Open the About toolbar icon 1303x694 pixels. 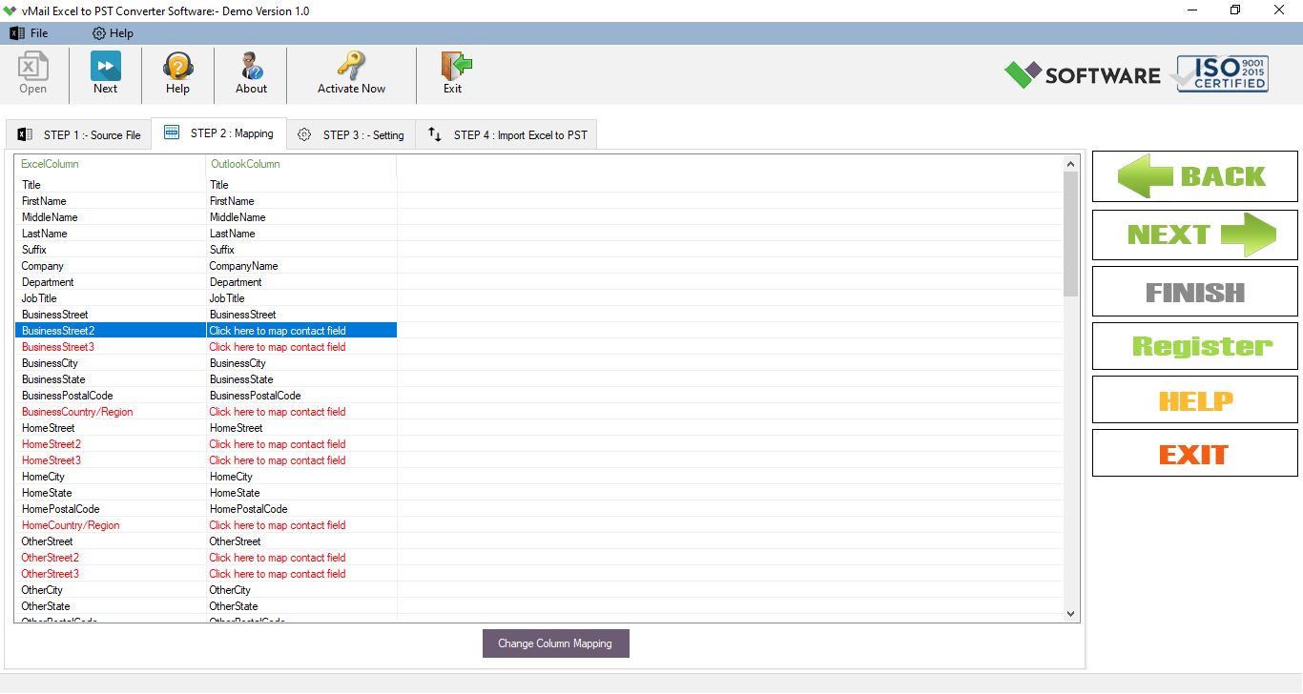[x=251, y=73]
